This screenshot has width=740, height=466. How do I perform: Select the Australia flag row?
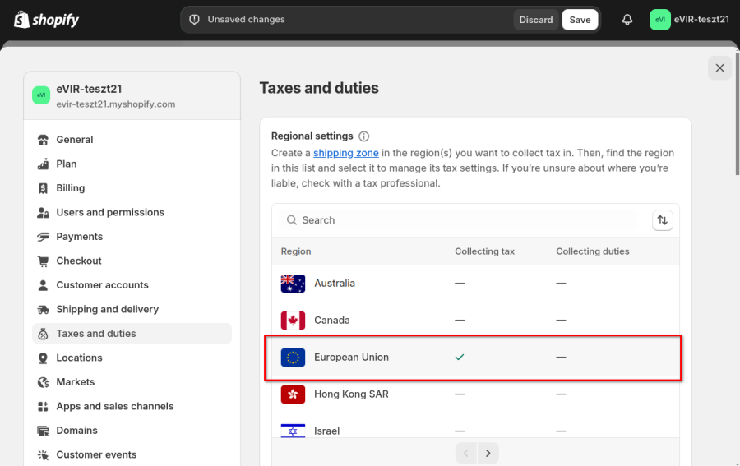(x=475, y=284)
